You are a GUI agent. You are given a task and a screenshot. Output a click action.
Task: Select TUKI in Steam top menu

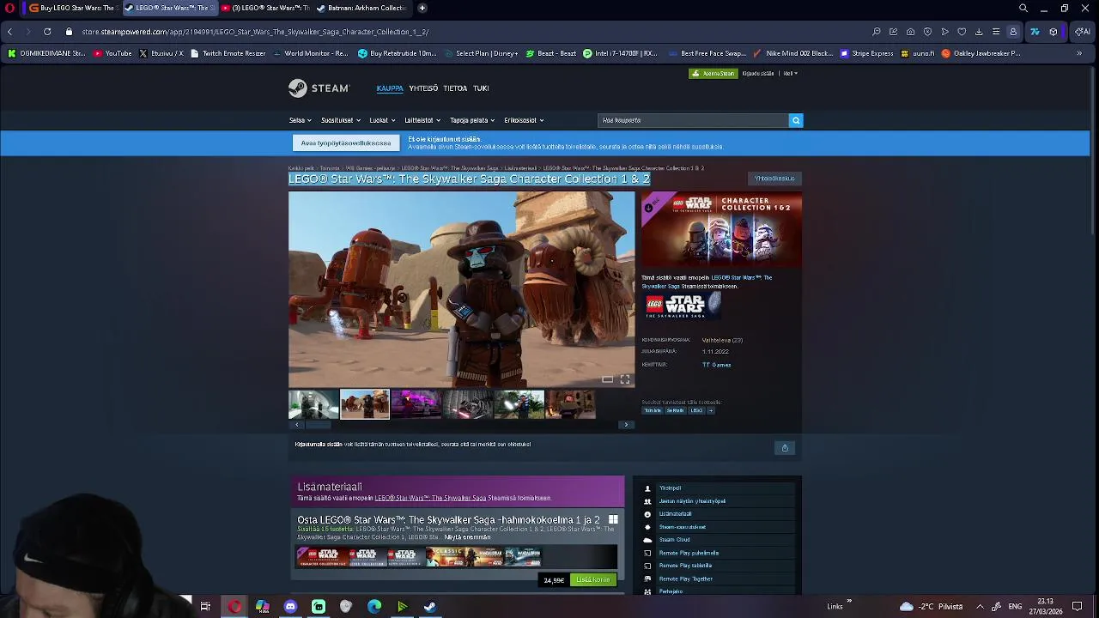point(481,88)
